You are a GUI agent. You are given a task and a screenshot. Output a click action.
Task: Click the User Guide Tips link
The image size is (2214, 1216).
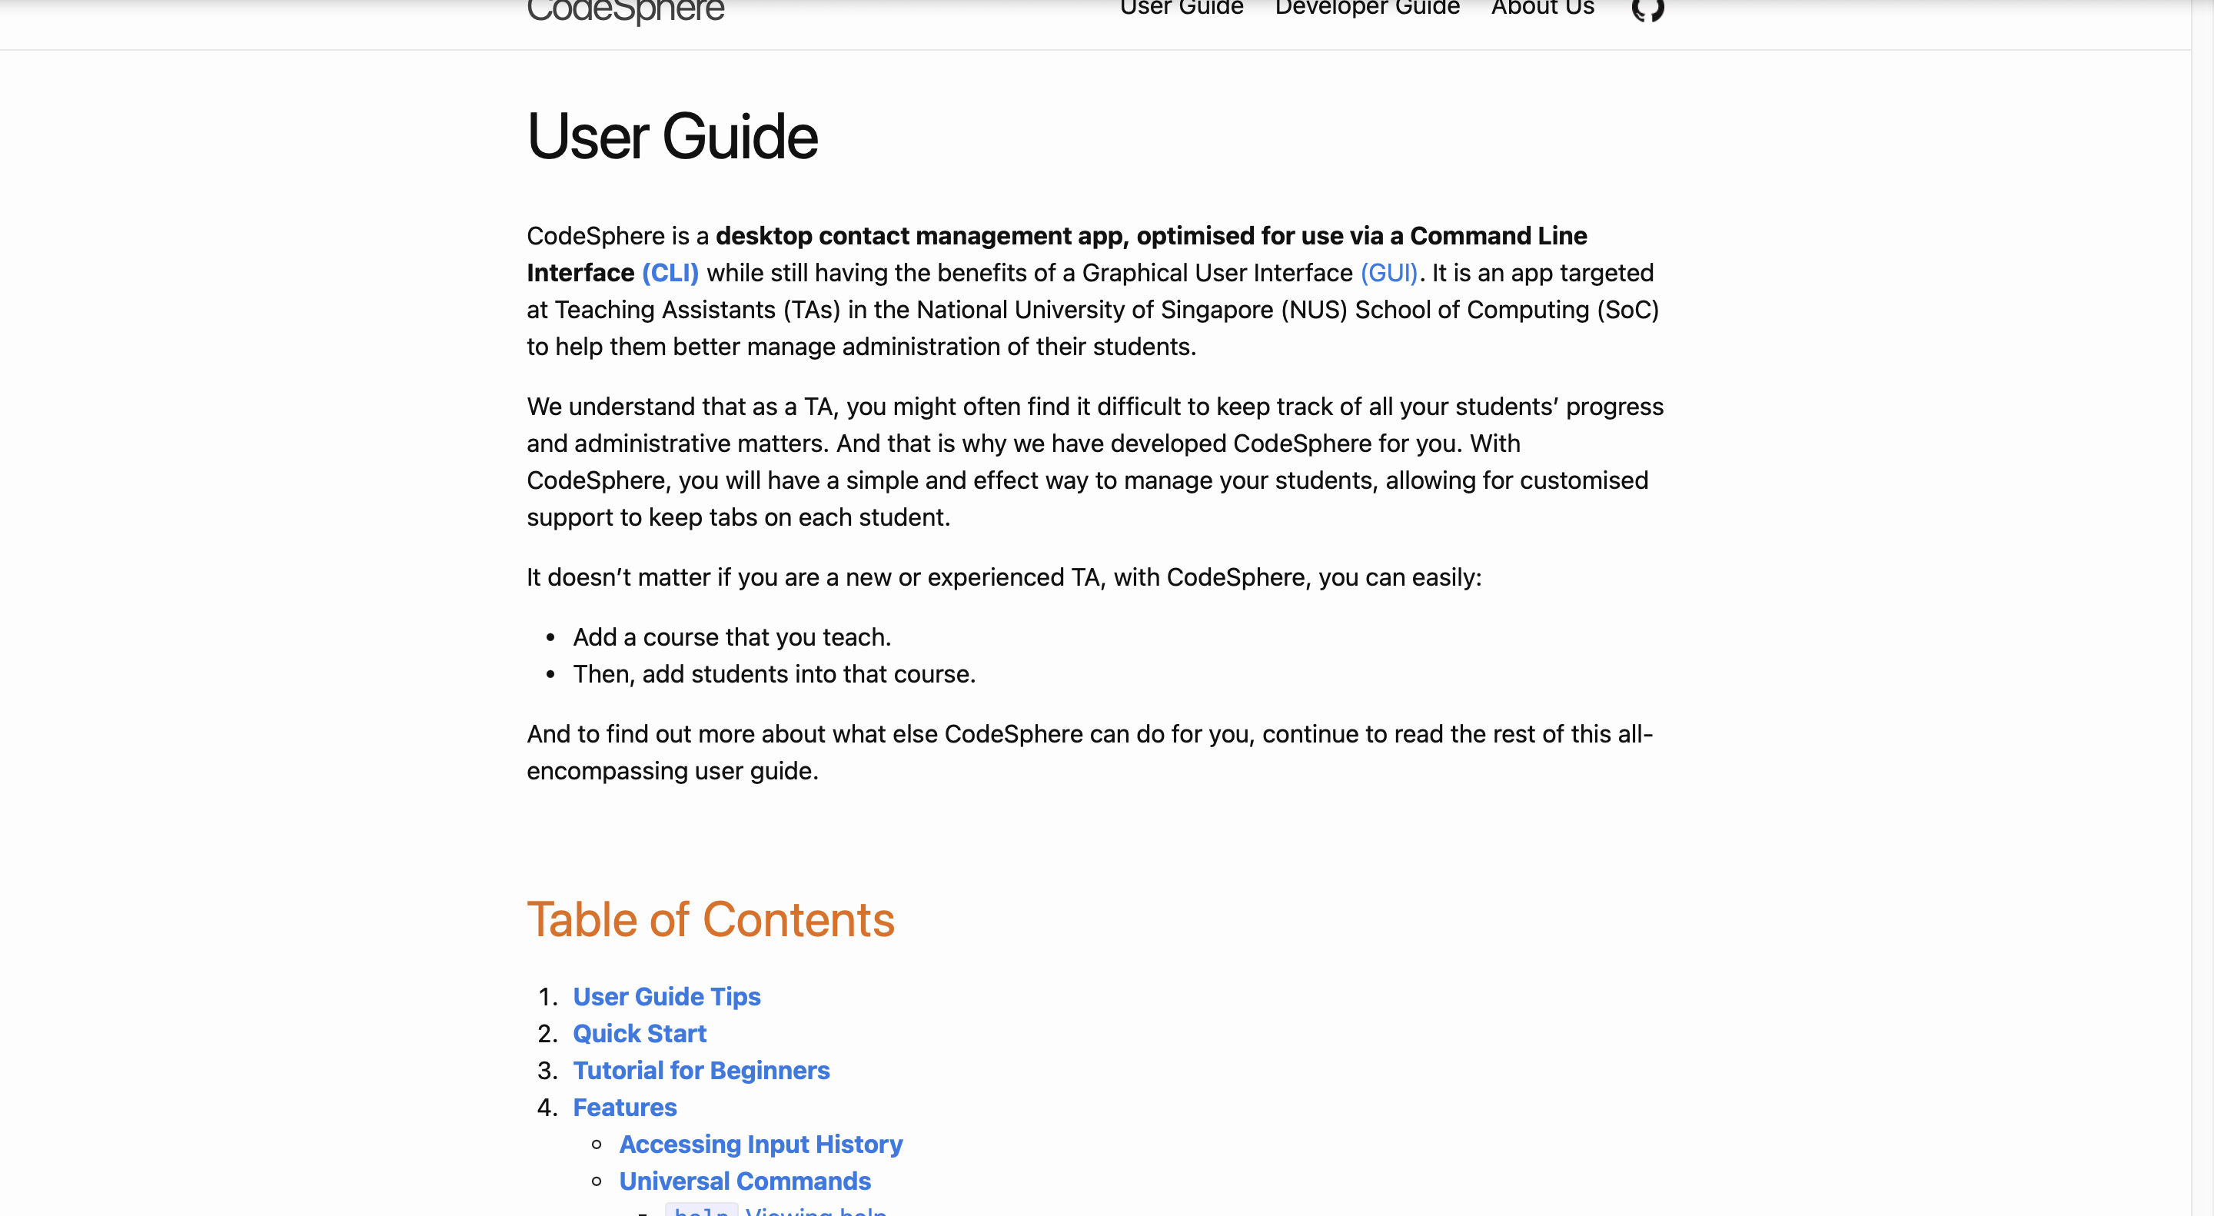click(667, 996)
